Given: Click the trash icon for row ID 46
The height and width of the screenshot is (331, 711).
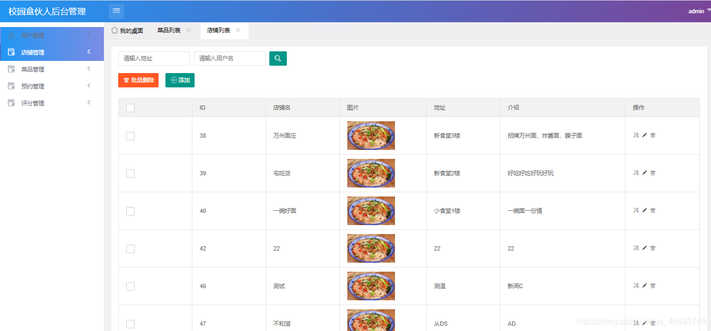Looking at the screenshot, I should pos(653,285).
